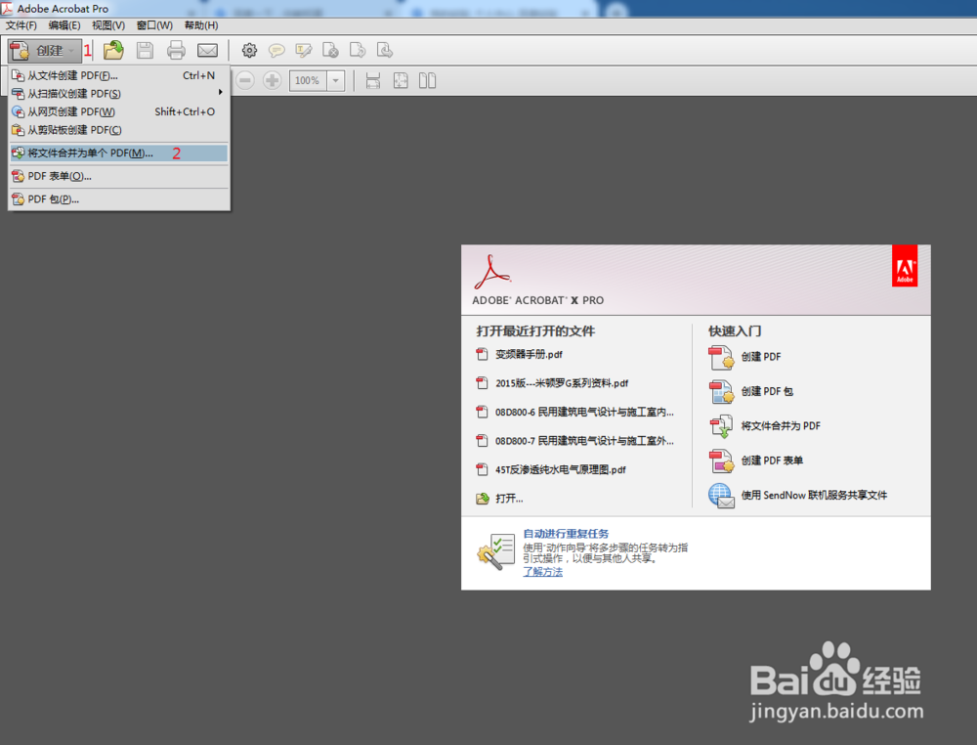
Task: Click the PDF file icon beside 变频器手册.pdf
Action: (x=482, y=354)
